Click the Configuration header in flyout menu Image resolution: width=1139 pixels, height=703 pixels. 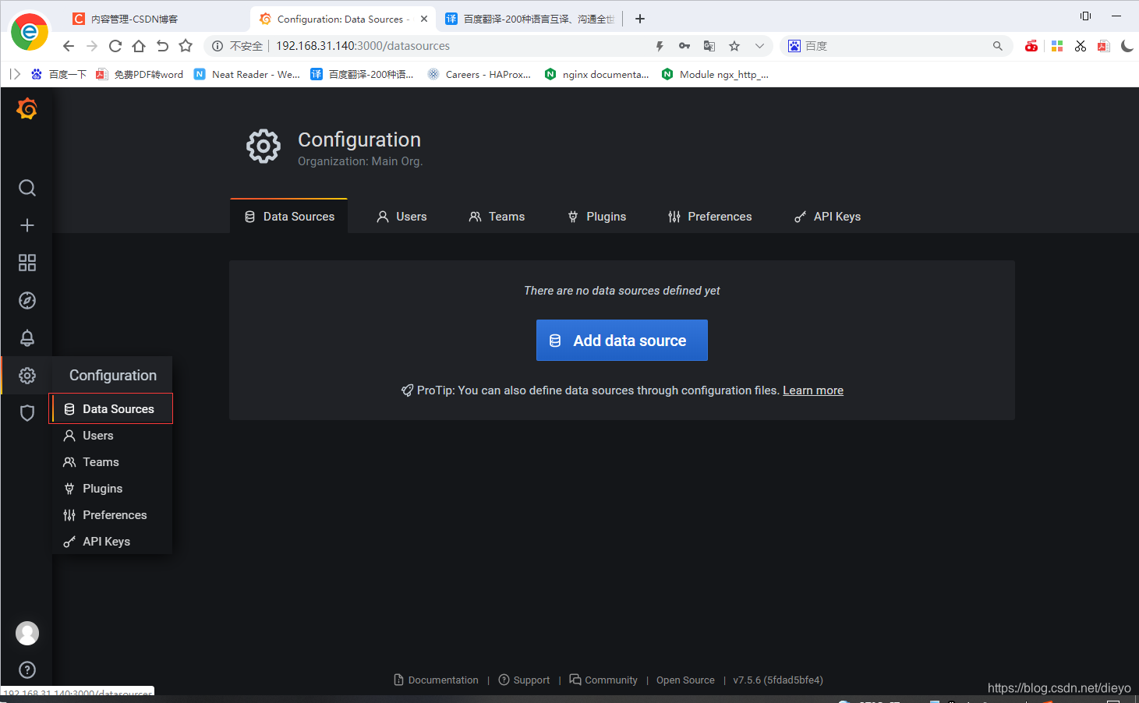tap(113, 376)
